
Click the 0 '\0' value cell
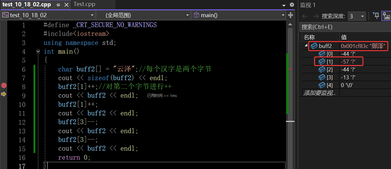click(x=347, y=85)
